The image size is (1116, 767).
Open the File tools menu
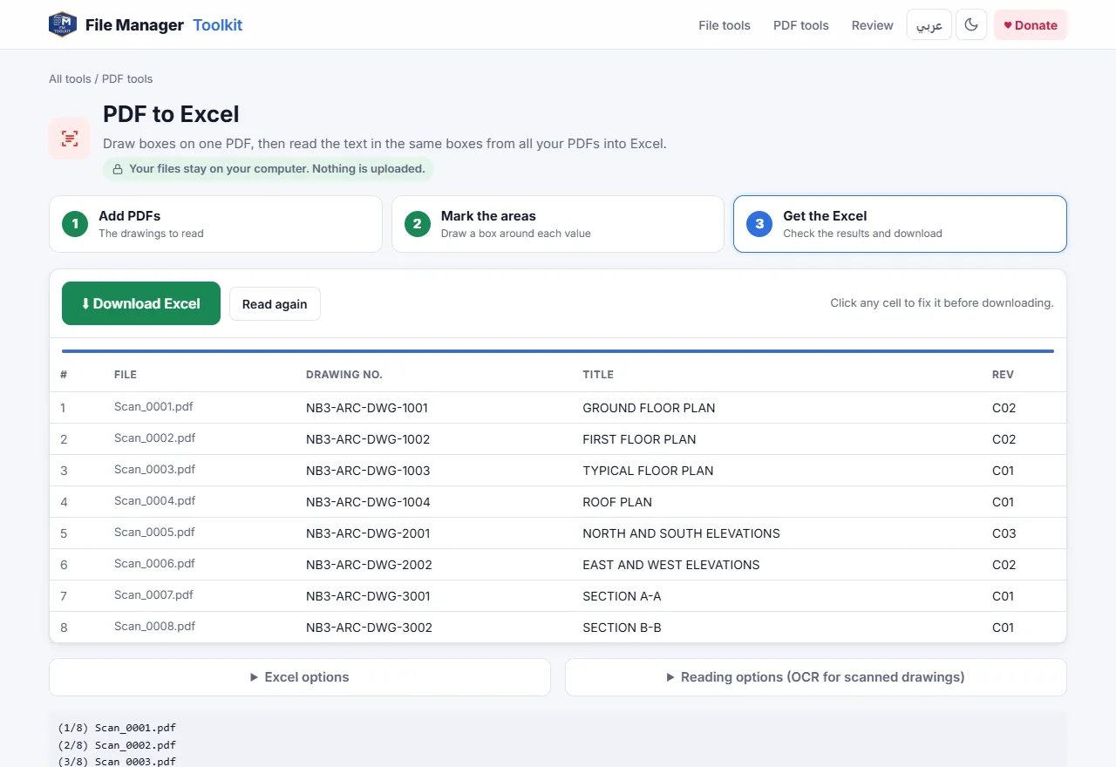[725, 25]
